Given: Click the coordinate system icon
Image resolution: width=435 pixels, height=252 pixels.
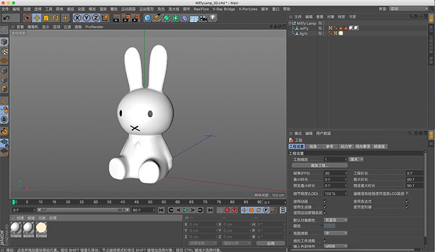Looking at the screenshot, I should tap(106, 18).
